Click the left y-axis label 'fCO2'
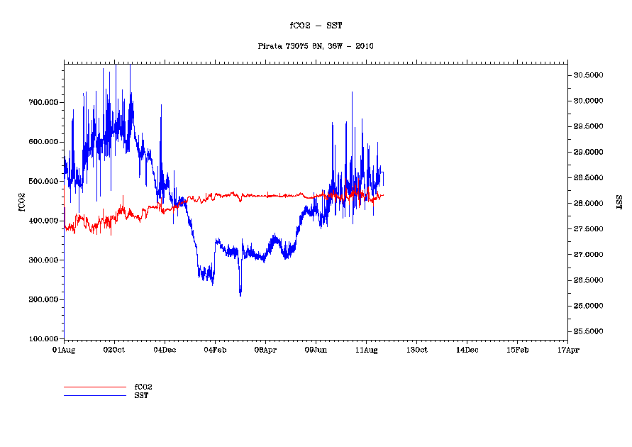 (21, 201)
